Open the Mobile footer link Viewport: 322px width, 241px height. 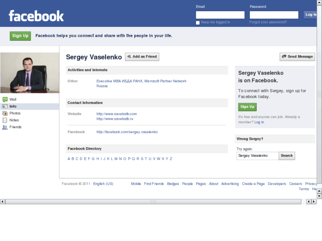click(136, 184)
